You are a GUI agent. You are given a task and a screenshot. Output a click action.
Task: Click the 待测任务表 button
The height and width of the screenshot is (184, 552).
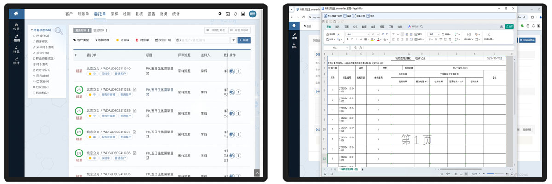pyautogui.click(x=215, y=30)
